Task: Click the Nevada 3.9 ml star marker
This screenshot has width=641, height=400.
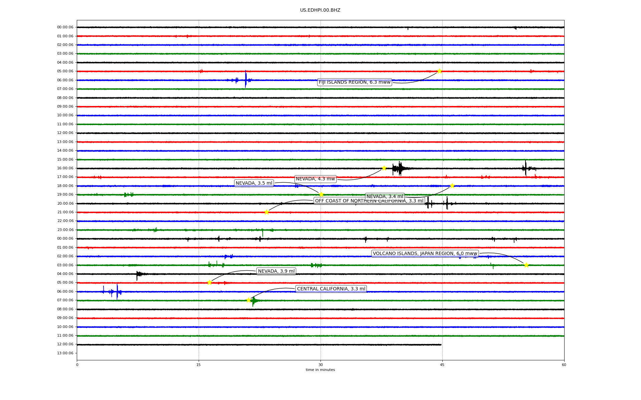Action: point(209,282)
